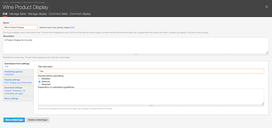Switch to the Edit tab
Viewport: 272px width, 128px height.
click(x=5, y=14)
